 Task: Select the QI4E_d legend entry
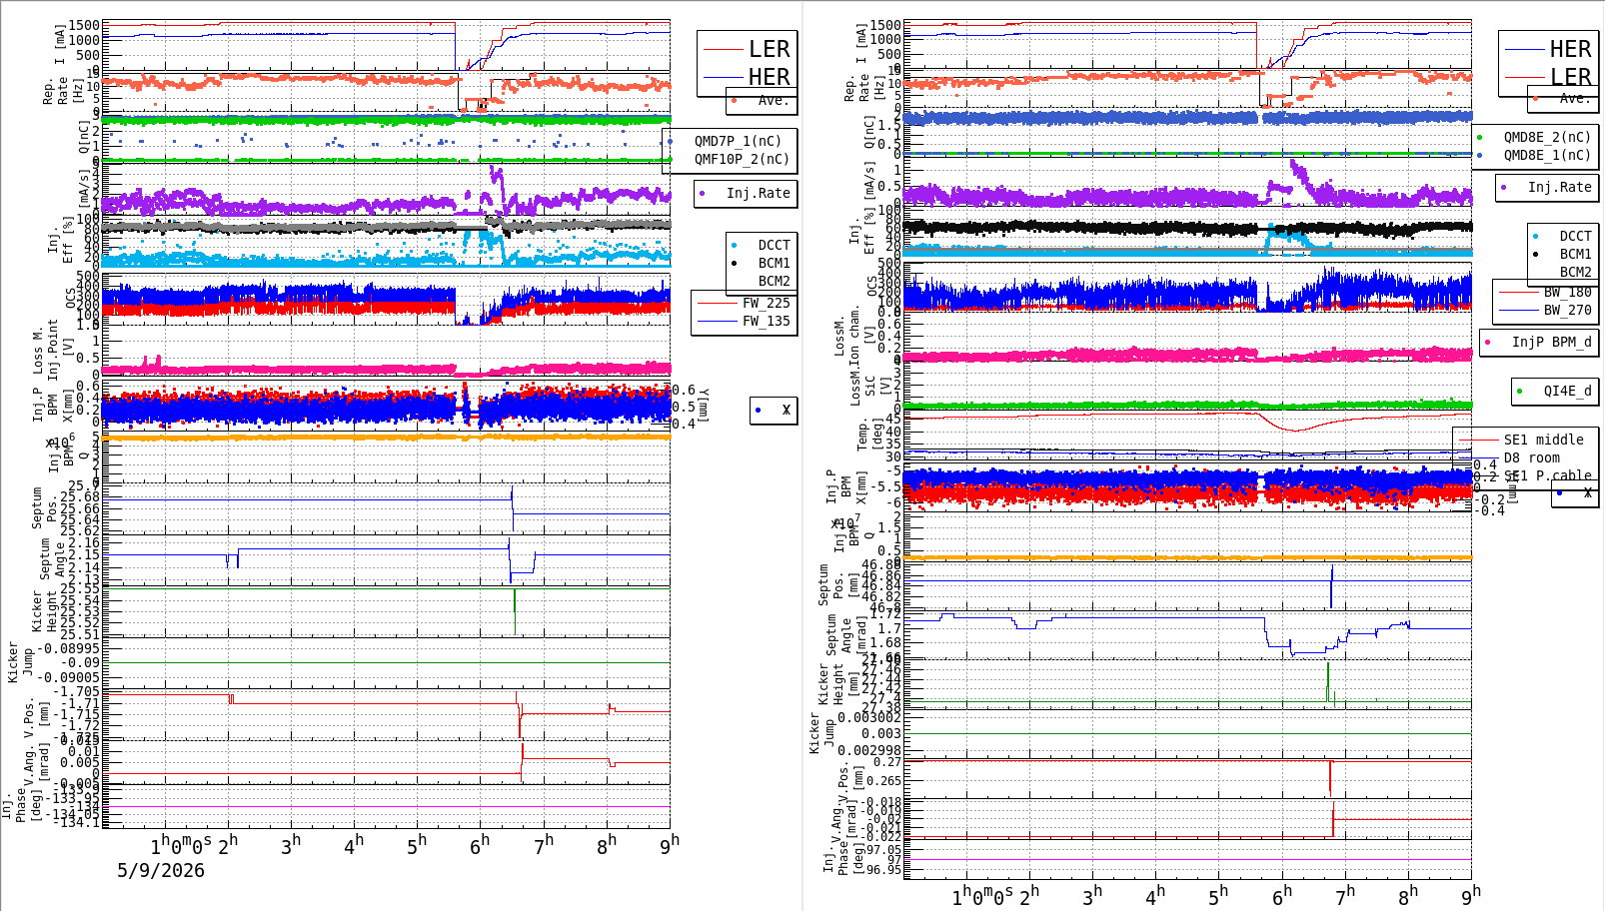(x=1567, y=391)
